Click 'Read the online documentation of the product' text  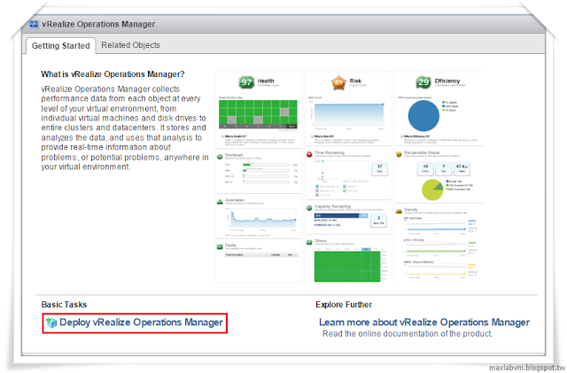[408, 333]
